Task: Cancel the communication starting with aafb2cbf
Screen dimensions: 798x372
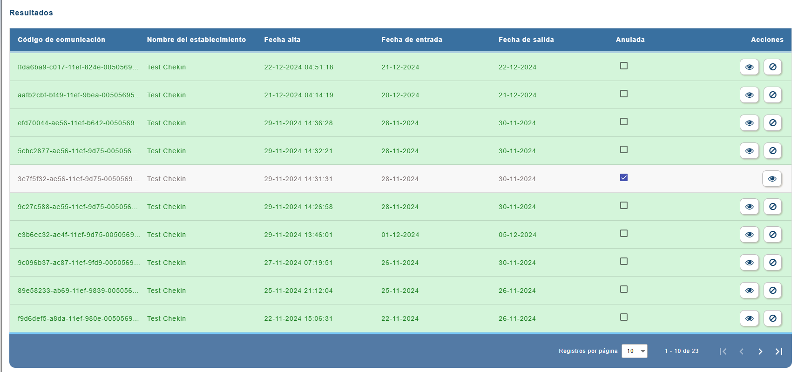Action: click(x=772, y=95)
